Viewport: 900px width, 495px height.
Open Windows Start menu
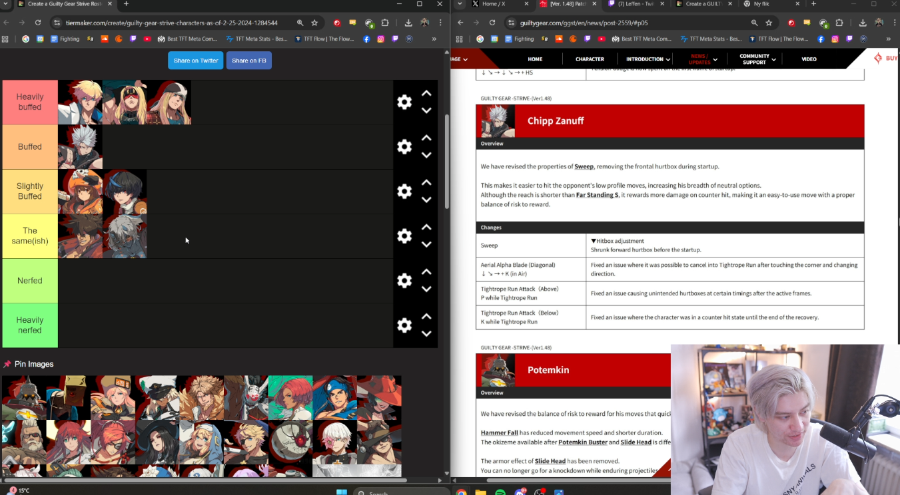pos(342,492)
